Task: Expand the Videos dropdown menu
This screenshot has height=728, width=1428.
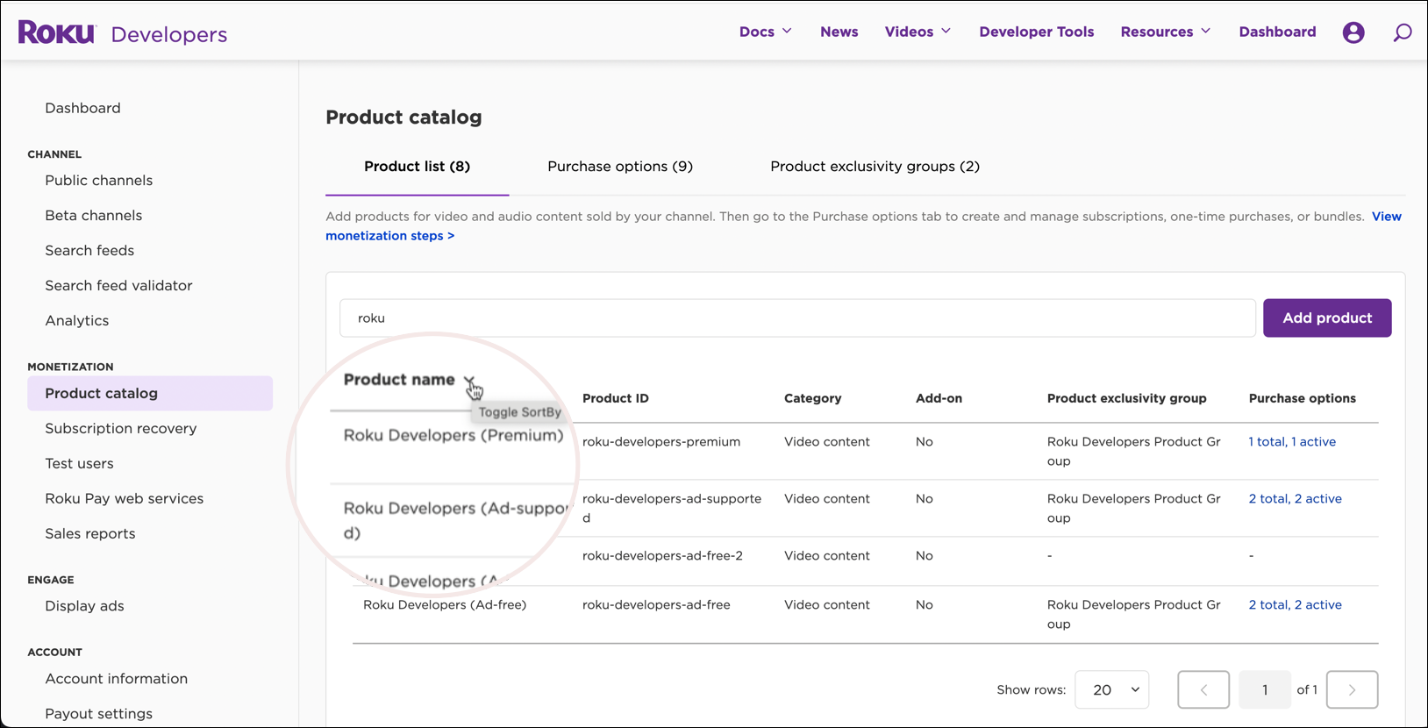Action: (917, 32)
